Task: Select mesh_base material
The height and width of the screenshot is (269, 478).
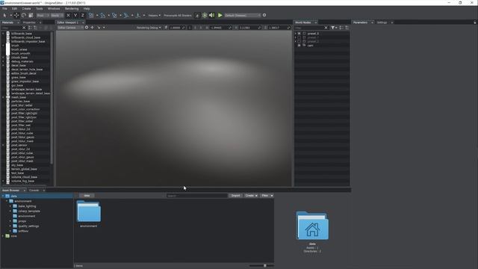Action: coord(19,97)
